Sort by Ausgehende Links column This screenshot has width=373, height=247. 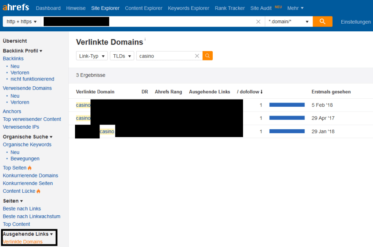209,92
